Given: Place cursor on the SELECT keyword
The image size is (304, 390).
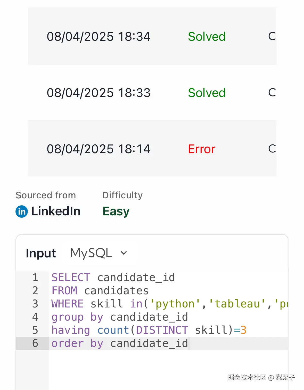Looking at the screenshot, I should click(x=71, y=278).
